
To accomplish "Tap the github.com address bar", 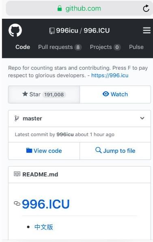I will [x=80, y=8].
